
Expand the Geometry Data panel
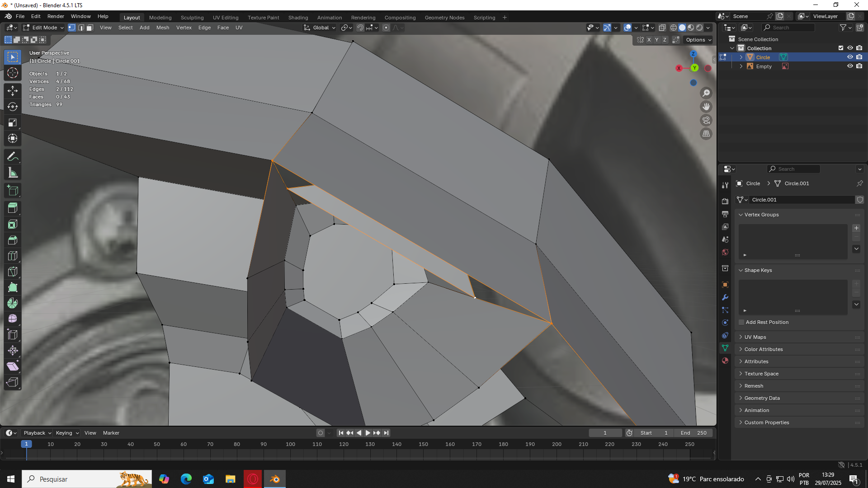(762, 398)
